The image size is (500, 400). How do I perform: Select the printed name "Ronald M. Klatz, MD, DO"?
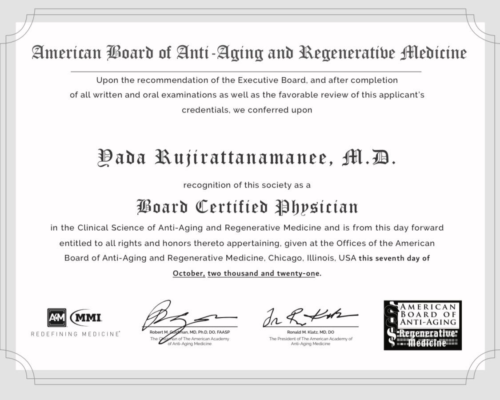point(311,332)
